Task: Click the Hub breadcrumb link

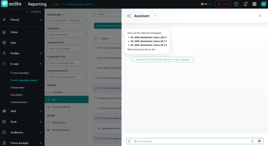Action: (57, 4)
